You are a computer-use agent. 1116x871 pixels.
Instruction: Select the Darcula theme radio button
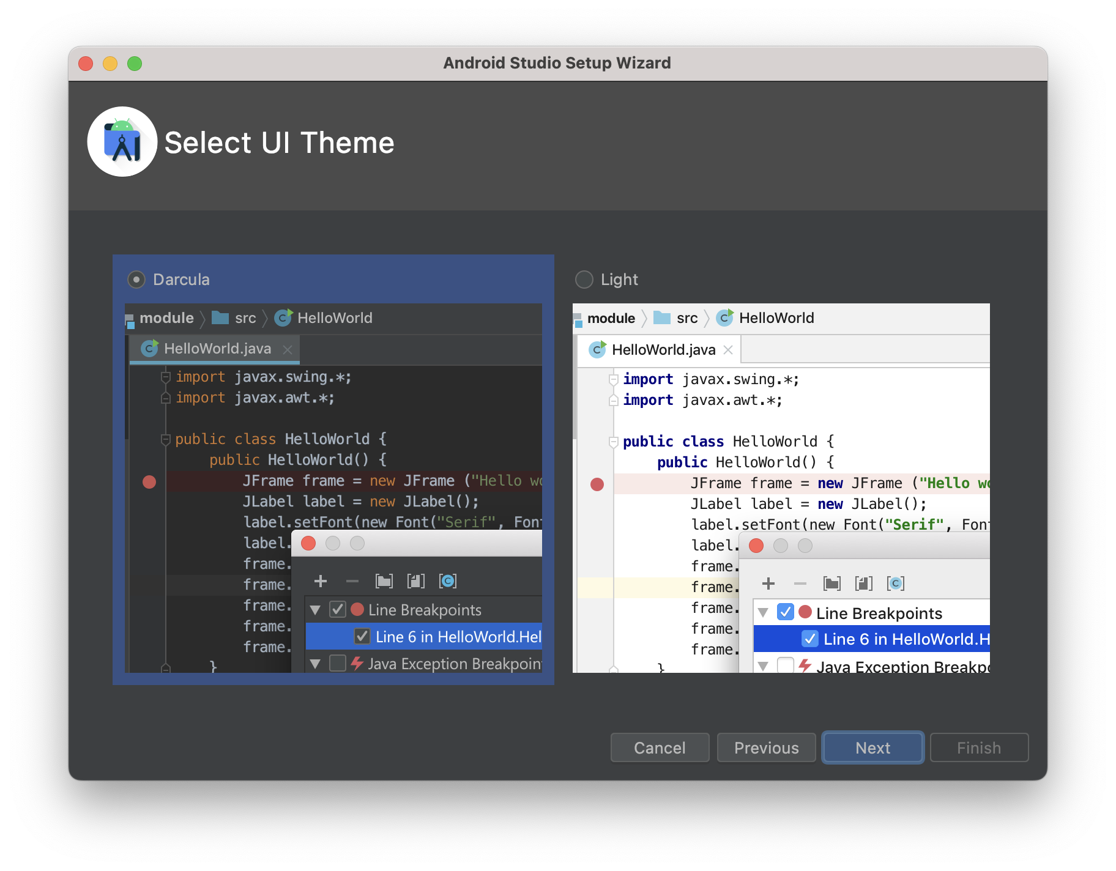pyautogui.click(x=136, y=280)
